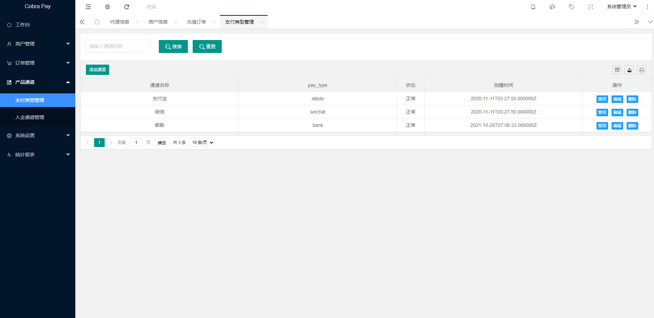Open the theme palette icon
This screenshot has width=654, height=318.
[x=552, y=7]
